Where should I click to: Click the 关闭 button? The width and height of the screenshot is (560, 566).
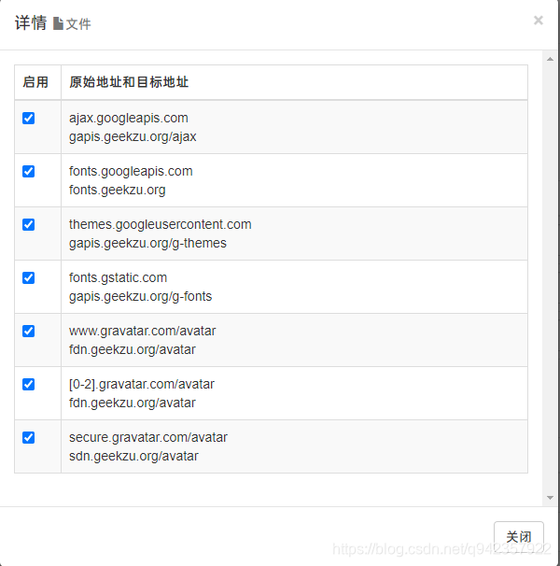519,536
